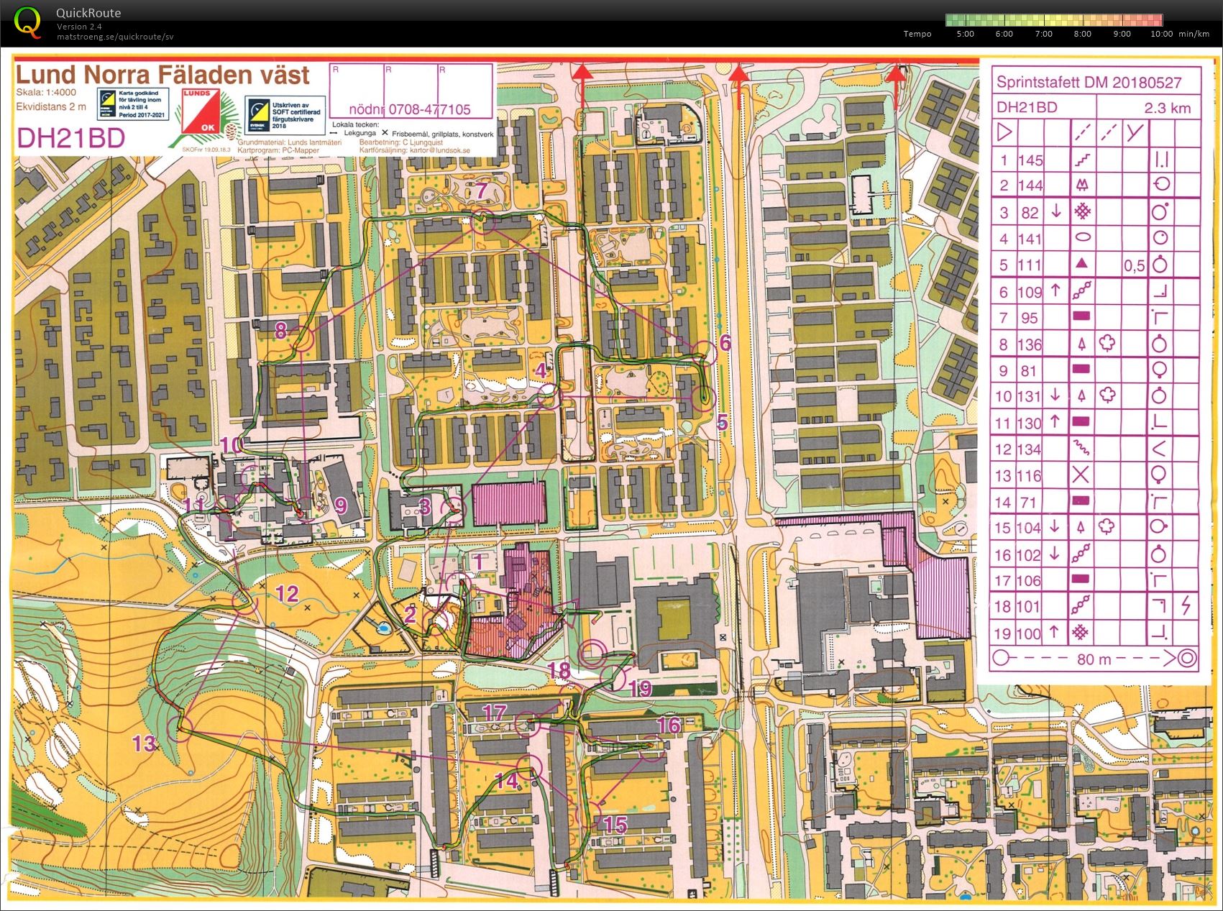
Task: Click the 7:00 tempo tick label
Action: click(1043, 34)
